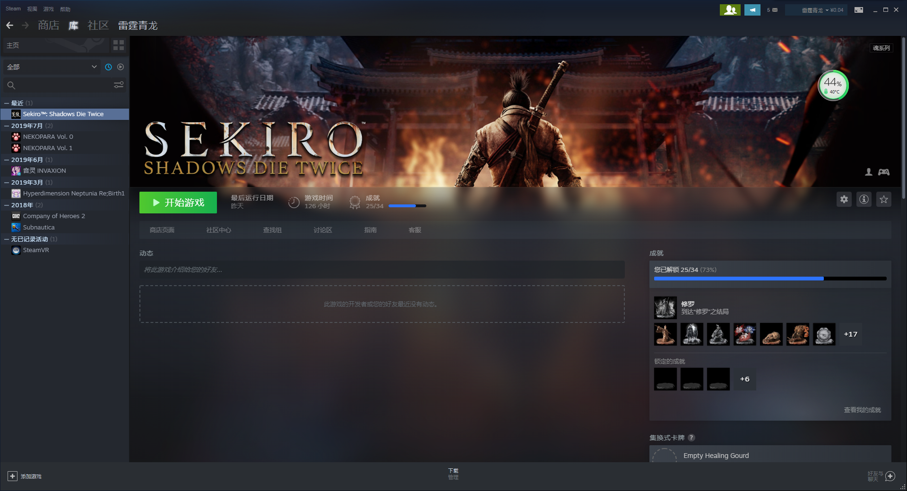Open 查看我的成就 link
Image resolution: width=907 pixels, height=491 pixels.
coord(863,410)
